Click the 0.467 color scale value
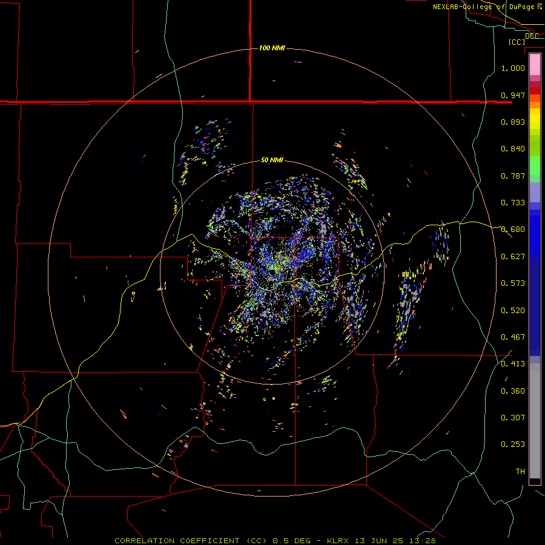 [513, 337]
